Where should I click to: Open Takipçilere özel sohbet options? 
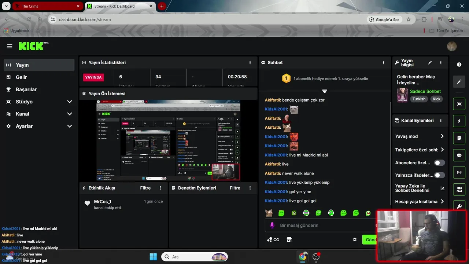click(420, 150)
